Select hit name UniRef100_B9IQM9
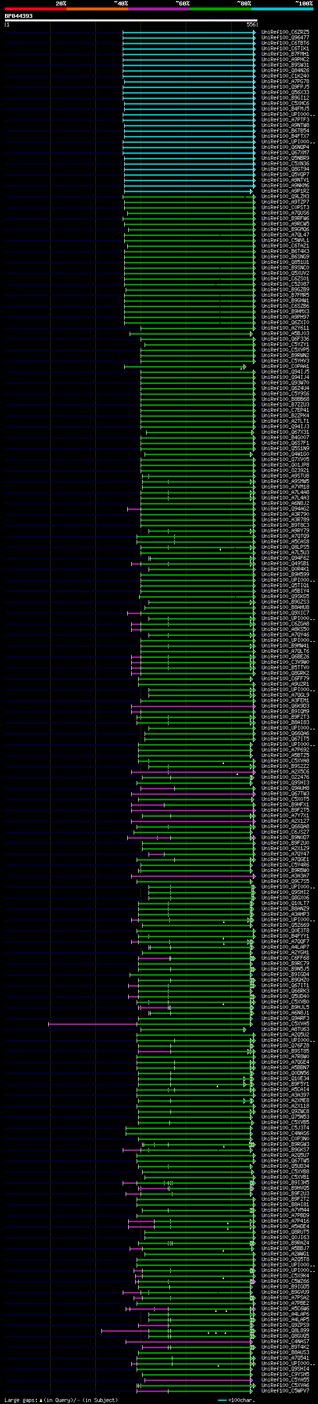The height and width of the screenshot is (1404, 318). pos(285,712)
